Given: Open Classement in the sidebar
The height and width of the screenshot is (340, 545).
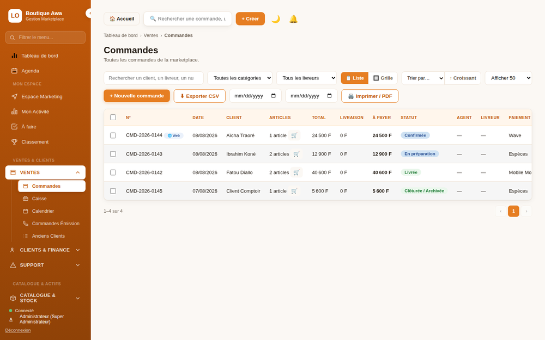Looking at the screenshot, I should coord(45,142).
